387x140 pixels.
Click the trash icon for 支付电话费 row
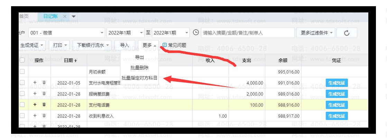coord(44,105)
